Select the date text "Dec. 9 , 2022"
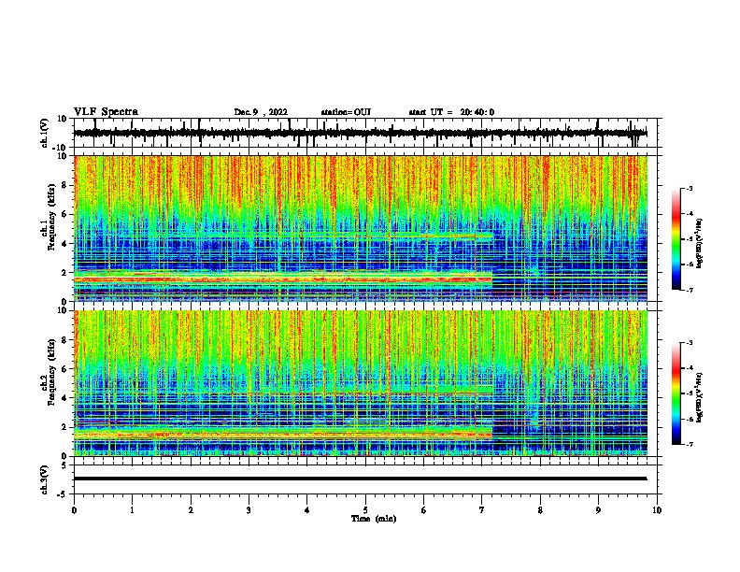Viewport: 740px width, 572px height. [x=261, y=112]
